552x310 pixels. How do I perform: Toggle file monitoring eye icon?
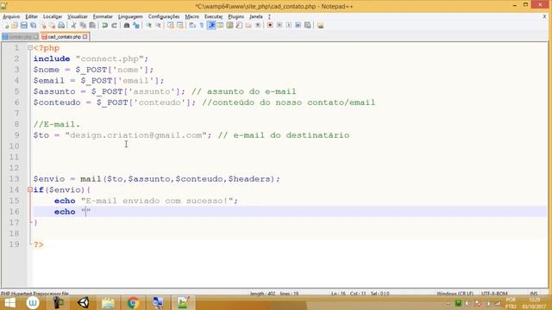point(258,25)
